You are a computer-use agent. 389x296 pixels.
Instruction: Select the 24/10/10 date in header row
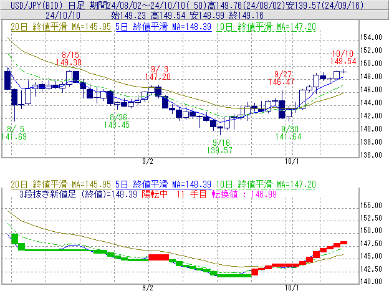(63, 16)
